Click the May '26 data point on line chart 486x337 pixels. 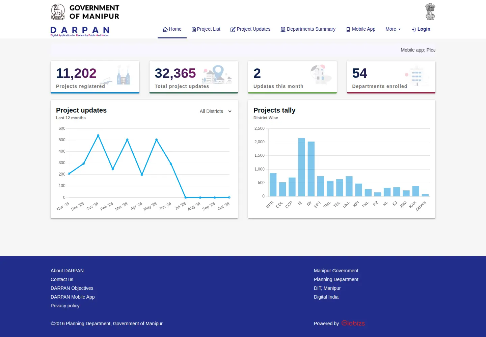[x=156, y=140]
